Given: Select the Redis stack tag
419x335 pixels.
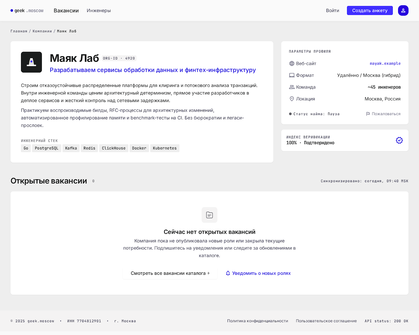Looking at the screenshot, I should 89,148.
